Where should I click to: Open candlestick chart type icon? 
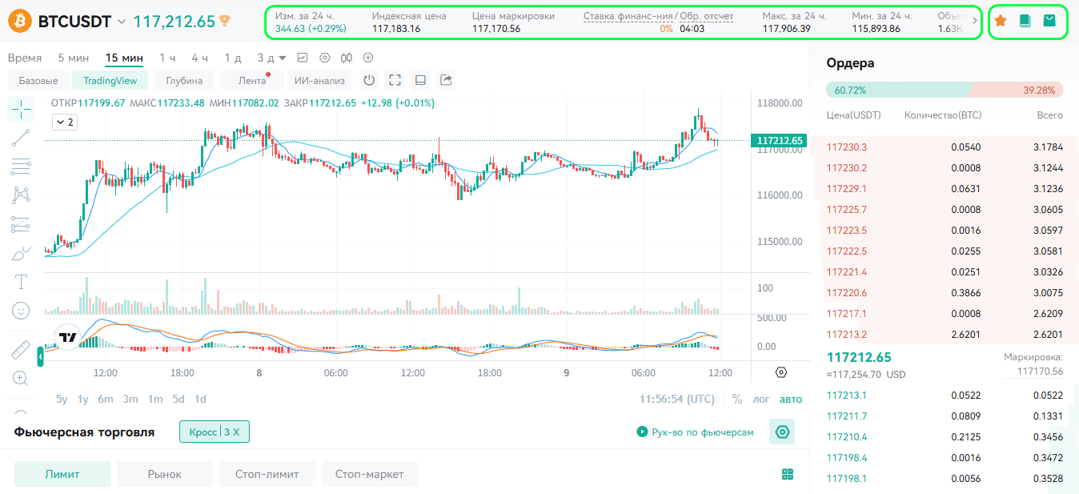(x=347, y=58)
